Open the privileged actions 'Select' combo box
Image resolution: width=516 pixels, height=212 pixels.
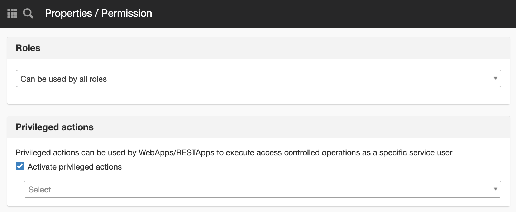[262, 189]
